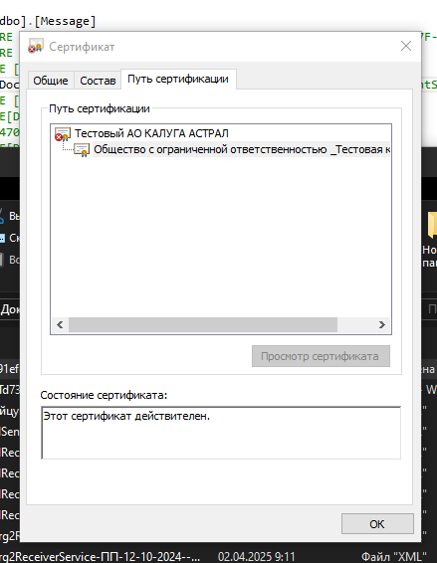
Task: Switch to the Общие tab
Action: pos(51,81)
